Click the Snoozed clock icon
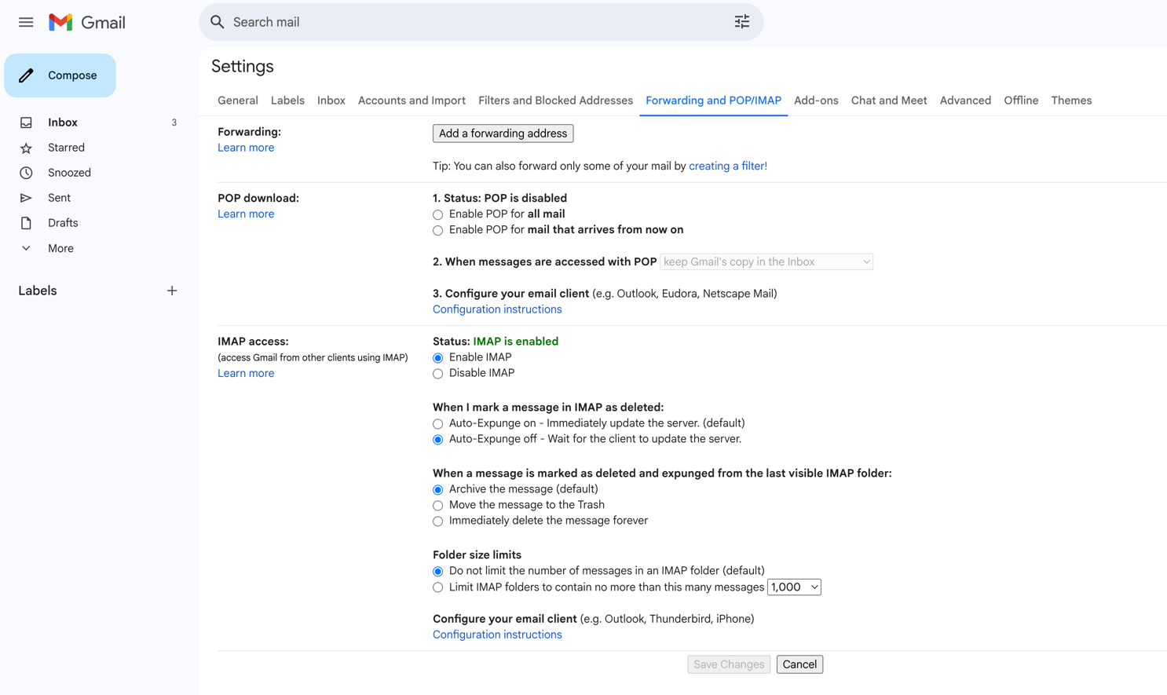This screenshot has height=695, width=1167. 26,173
